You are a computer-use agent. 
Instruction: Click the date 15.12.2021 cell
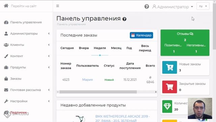(130, 80)
